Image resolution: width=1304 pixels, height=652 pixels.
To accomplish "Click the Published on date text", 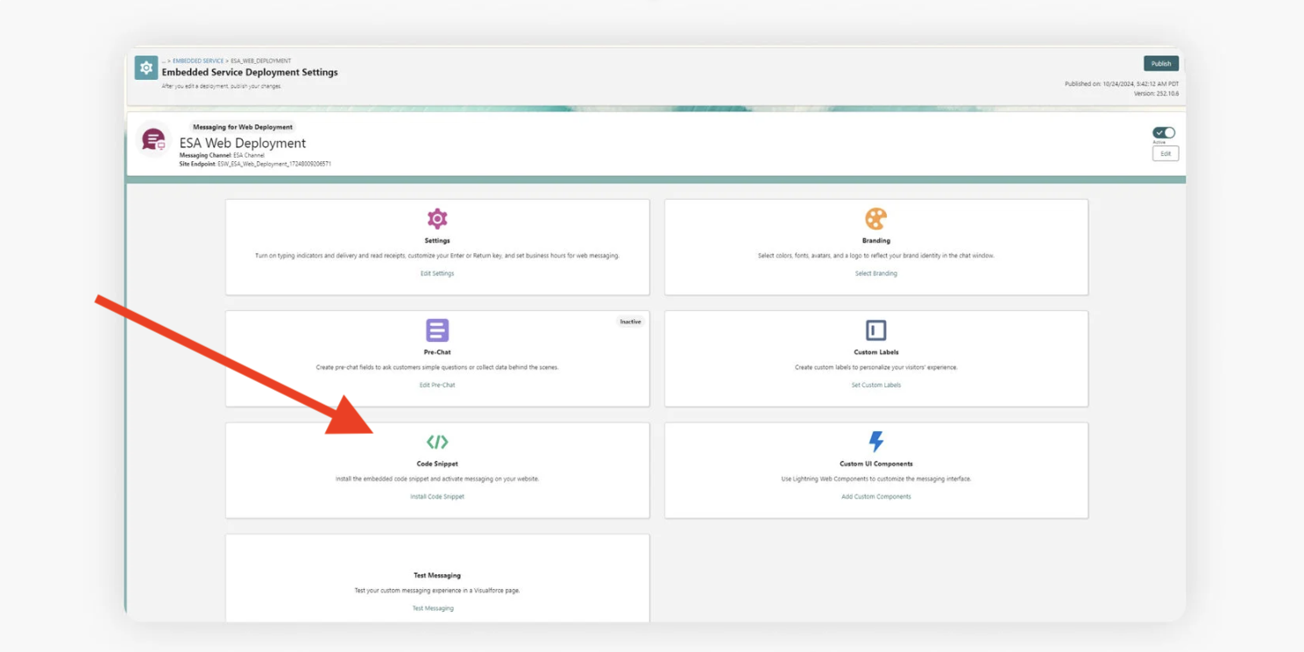I will coord(1122,84).
